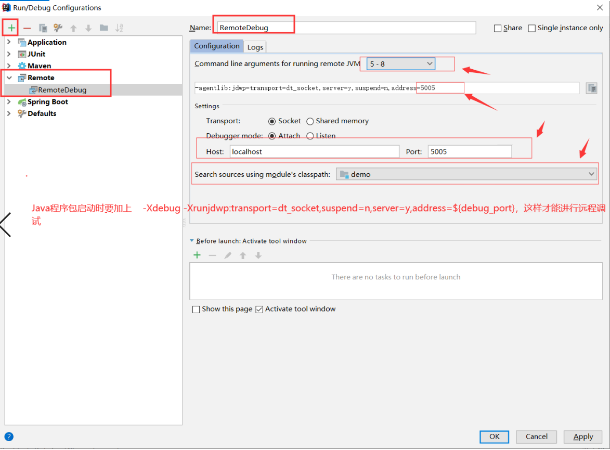Expand the JUnit tree node
Screen dimensions: 610x450
pyautogui.click(x=9, y=54)
